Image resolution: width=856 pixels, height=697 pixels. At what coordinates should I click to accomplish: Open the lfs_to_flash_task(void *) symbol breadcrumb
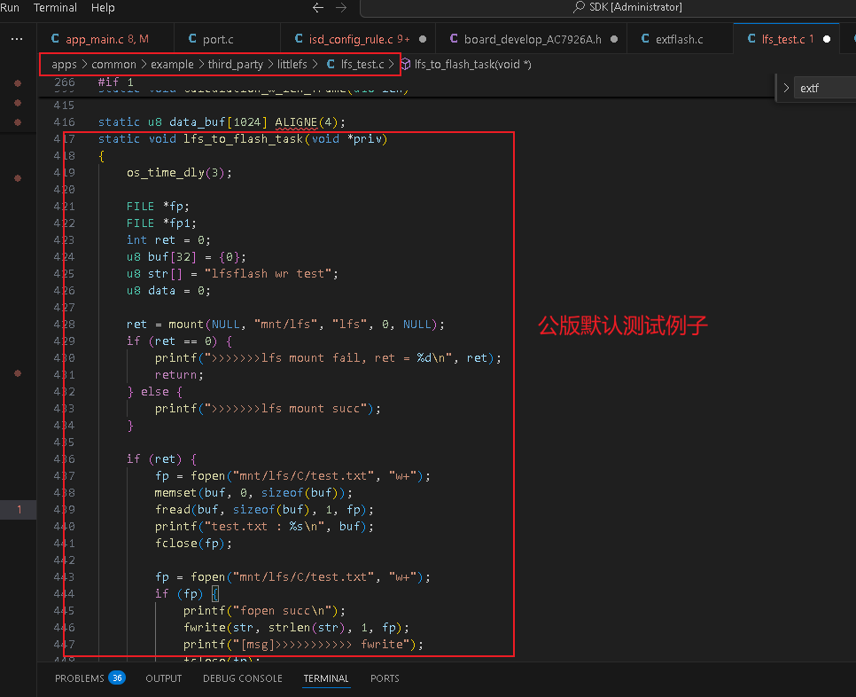tap(467, 65)
